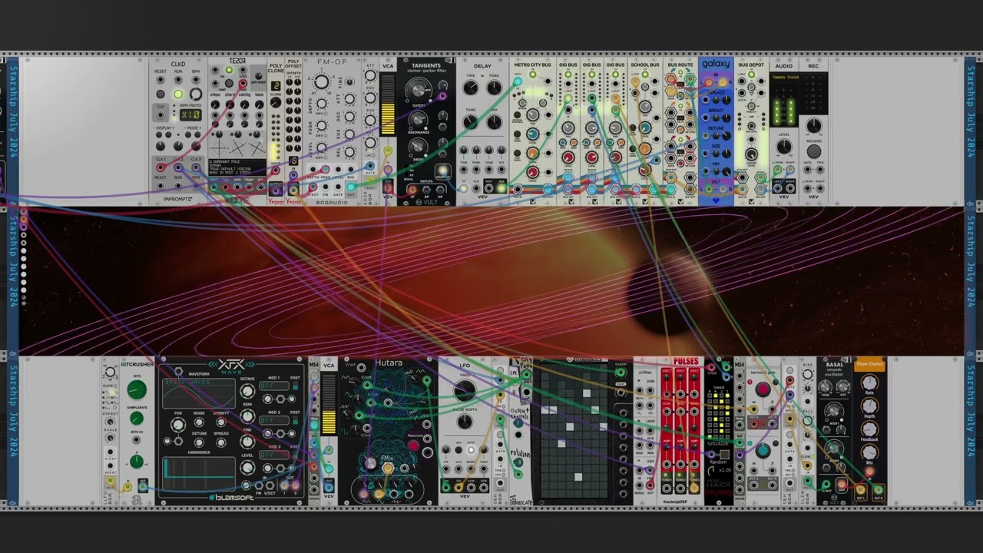
Task: Turn the LEVEL knob on the Audio module
Action: click(784, 146)
